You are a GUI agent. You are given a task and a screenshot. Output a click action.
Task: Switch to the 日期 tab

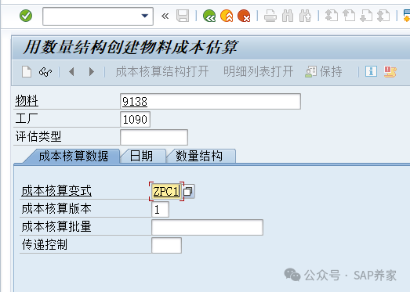point(141,157)
